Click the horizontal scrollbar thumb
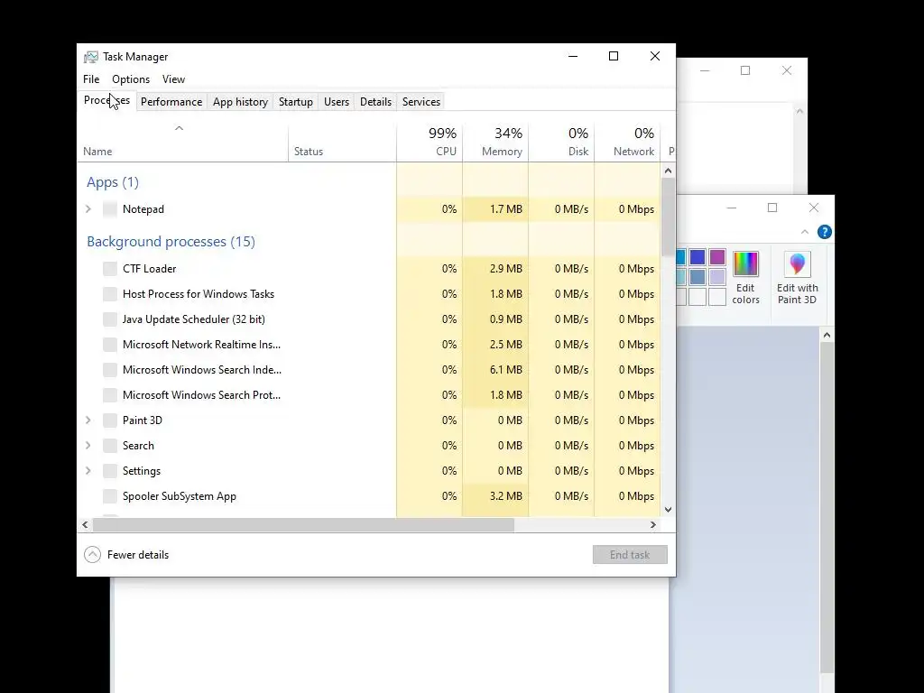Image resolution: width=924 pixels, height=693 pixels. [x=303, y=524]
